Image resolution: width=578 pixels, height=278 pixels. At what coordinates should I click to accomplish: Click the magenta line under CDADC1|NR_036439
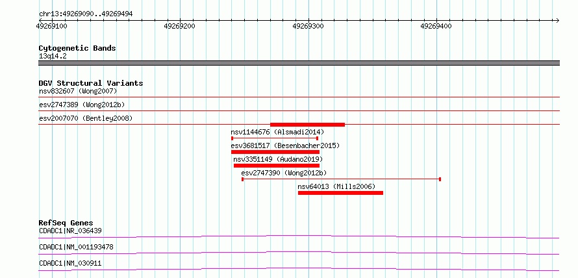(x=299, y=236)
